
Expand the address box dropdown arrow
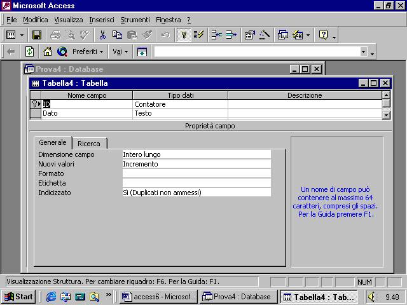[363, 51]
